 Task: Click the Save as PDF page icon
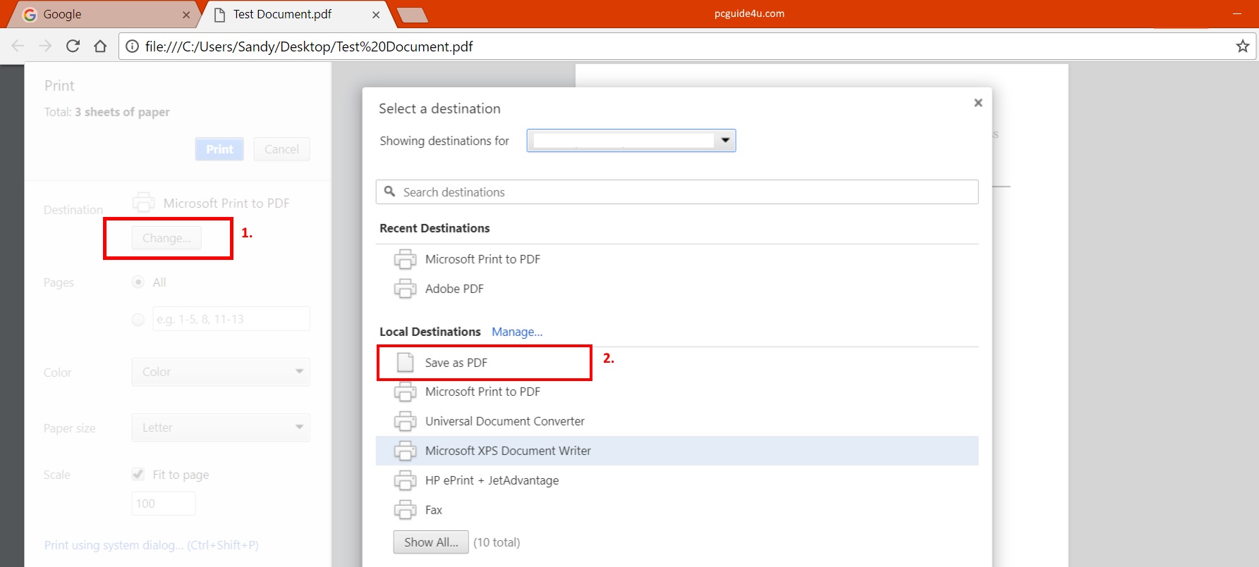405,363
